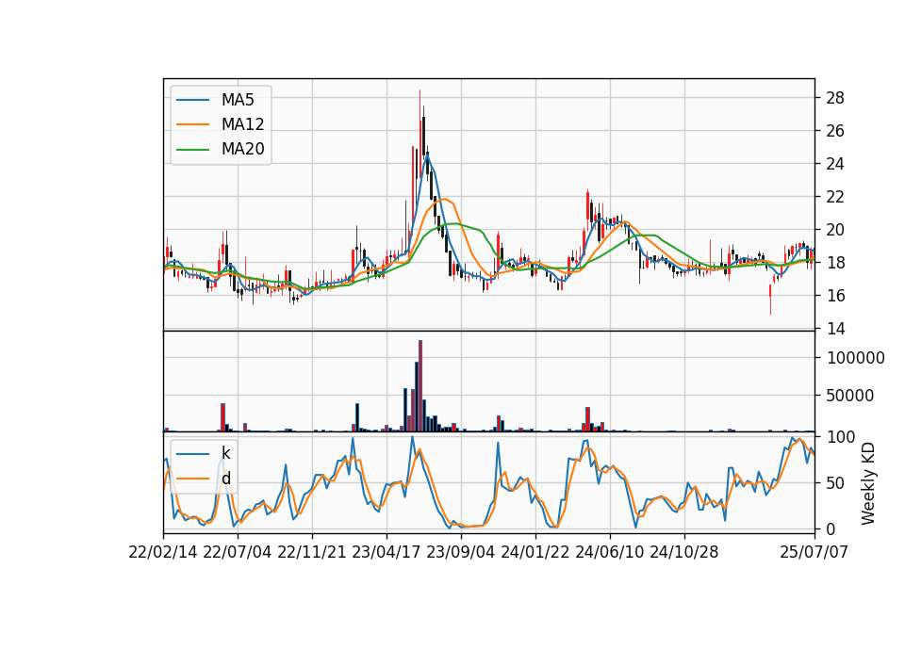Click the 0 tick on Weekly KD axis
The width and height of the screenshot is (905, 650).
(x=831, y=528)
